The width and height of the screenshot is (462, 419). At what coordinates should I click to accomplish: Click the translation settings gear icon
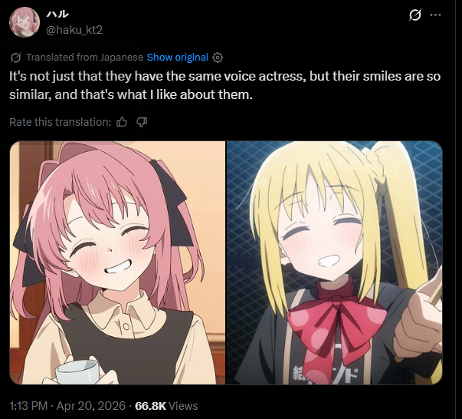pos(218,58)
